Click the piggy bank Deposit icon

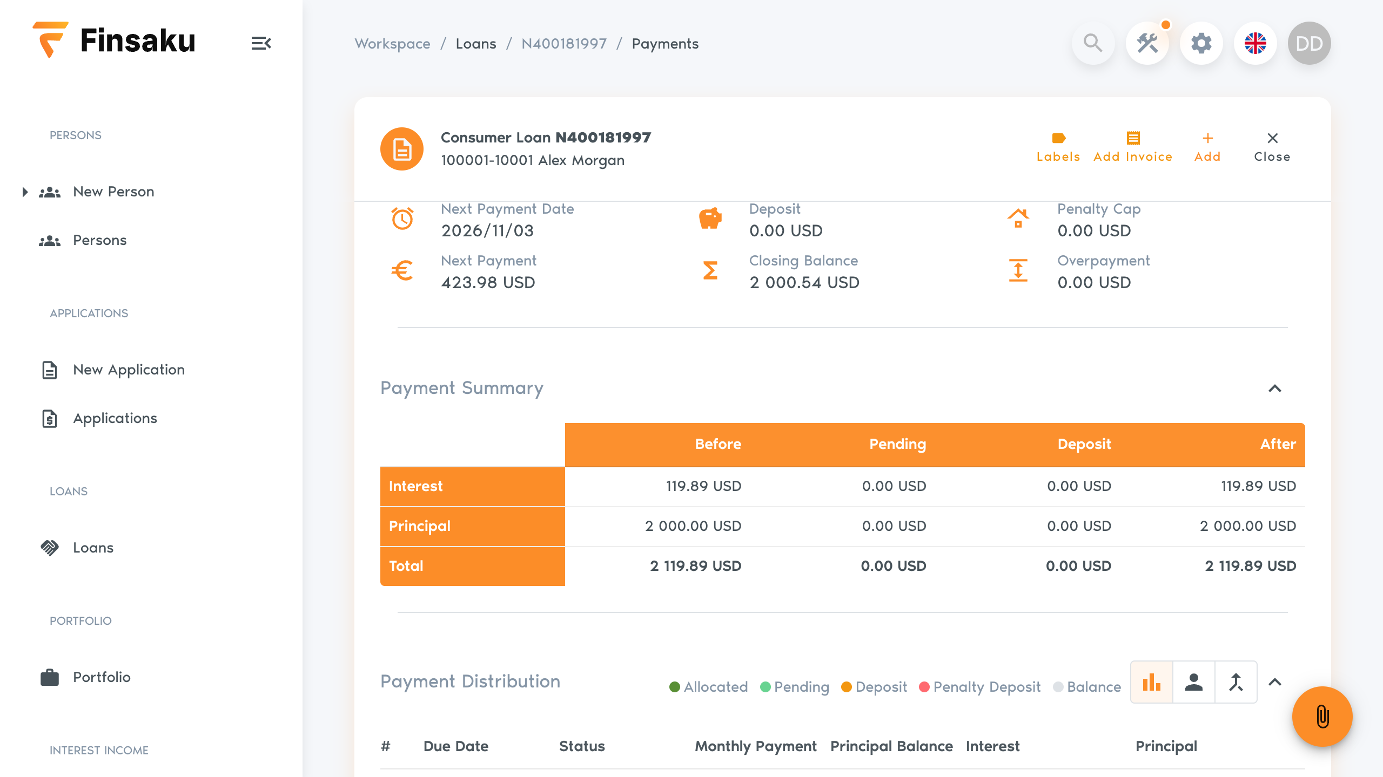click(710, 219)
